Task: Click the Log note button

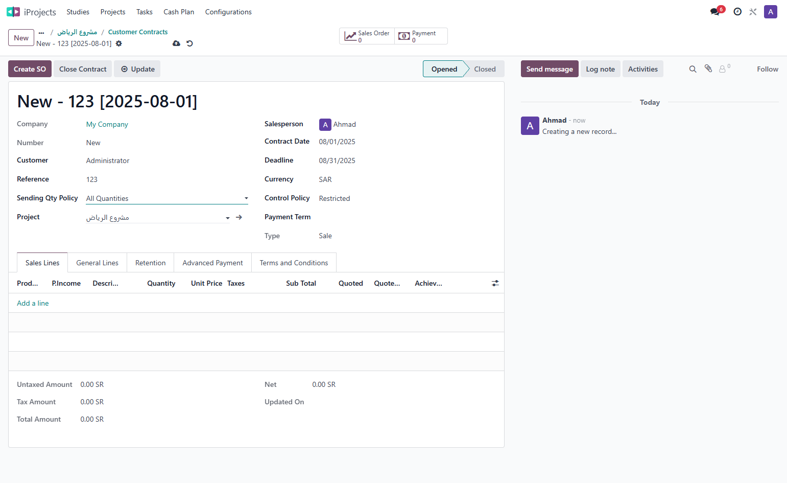Action: (601, 69)
